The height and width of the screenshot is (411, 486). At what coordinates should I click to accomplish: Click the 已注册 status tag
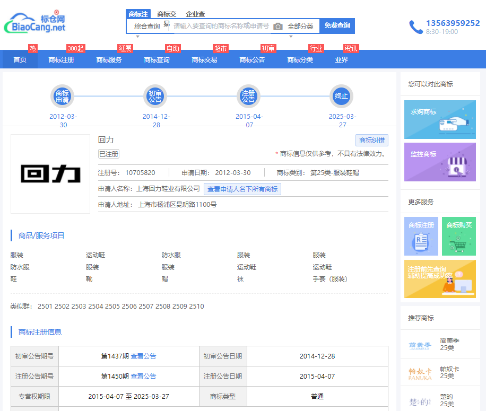[109, 154]
